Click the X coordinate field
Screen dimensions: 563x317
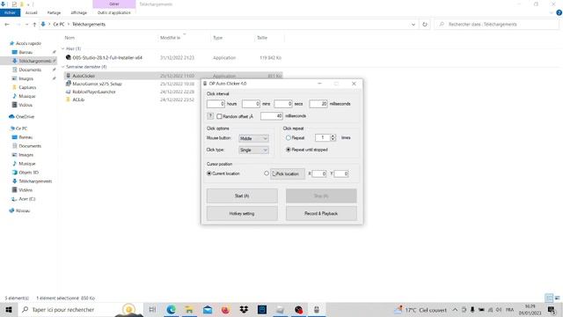coord(318,173)
